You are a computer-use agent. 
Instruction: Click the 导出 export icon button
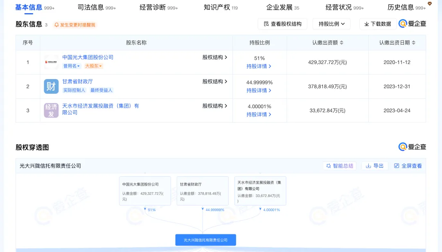(x=374, y=166)
